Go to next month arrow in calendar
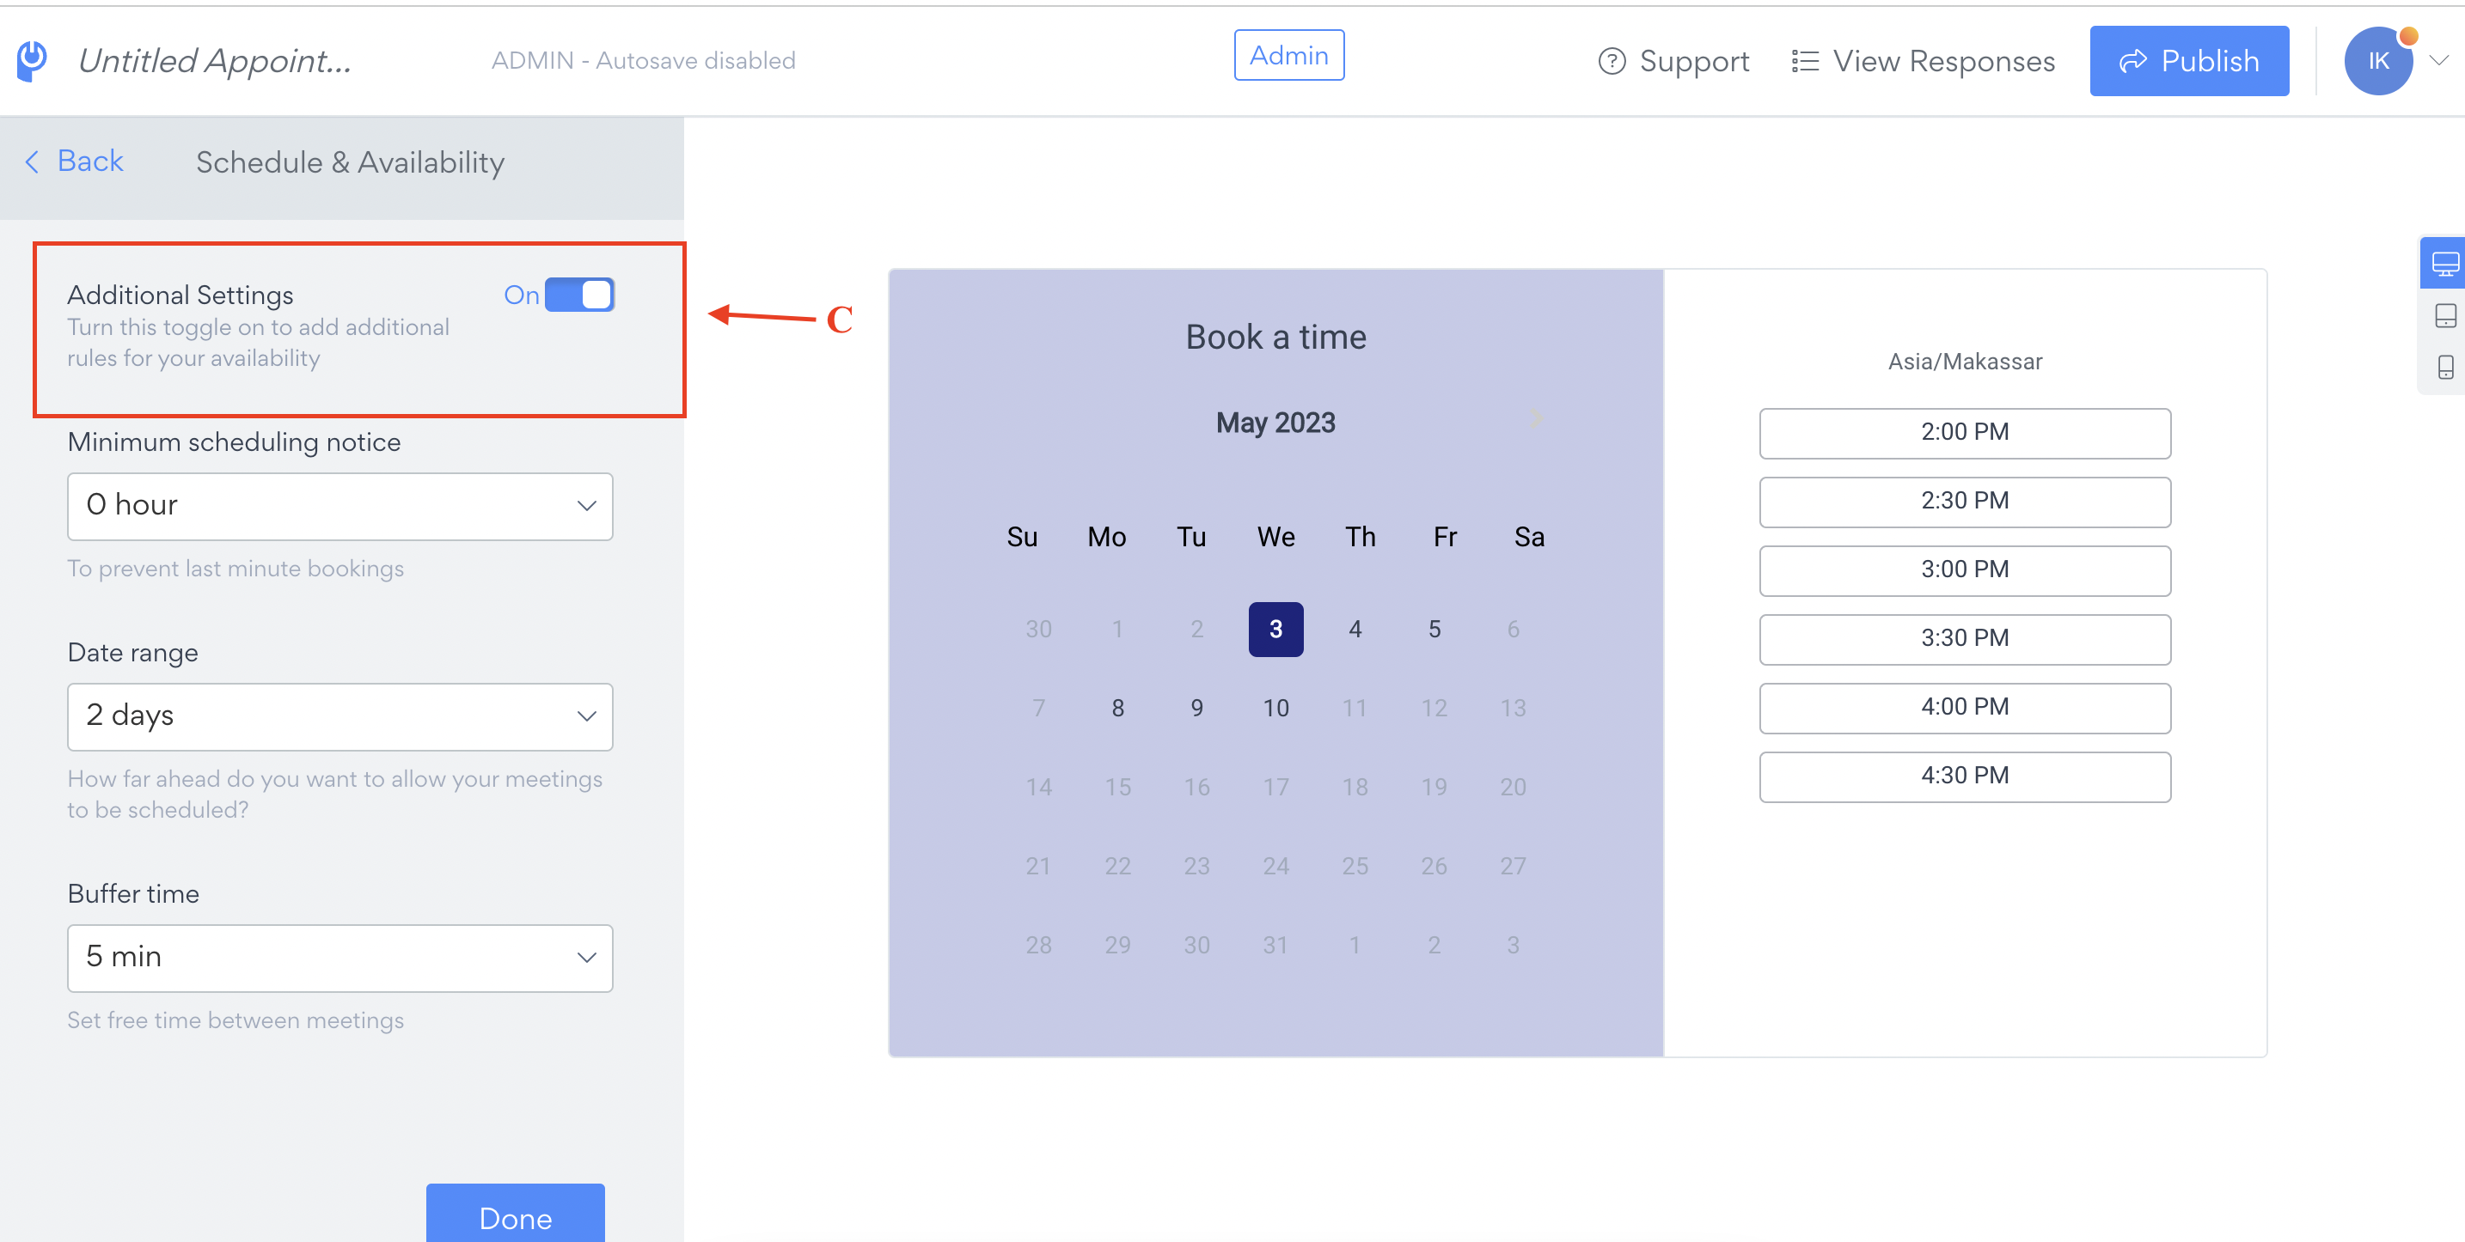The height and width of the screenshot is (1242, 2465). [1535, 417]
